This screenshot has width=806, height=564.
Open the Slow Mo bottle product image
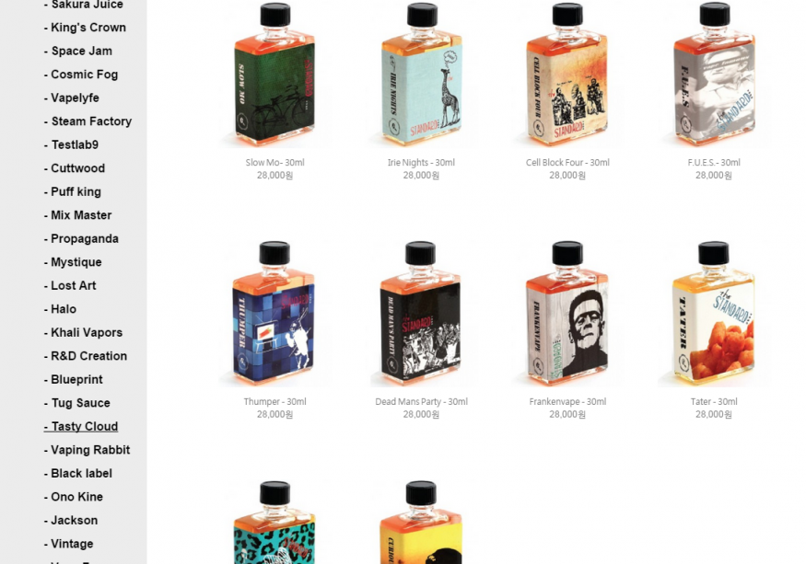click(x=275, y=75)
